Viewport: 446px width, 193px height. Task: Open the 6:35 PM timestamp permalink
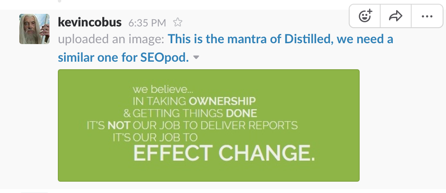(147, 23)
